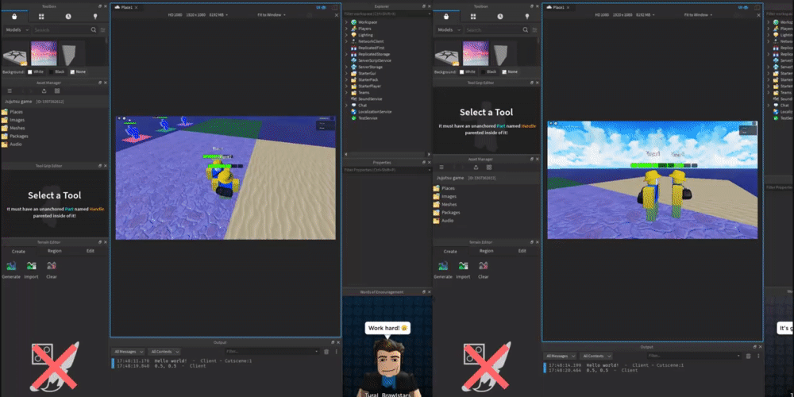Switch to Edit tab in left Terrain Editor
794x397 pixels.
pos(91,251)
